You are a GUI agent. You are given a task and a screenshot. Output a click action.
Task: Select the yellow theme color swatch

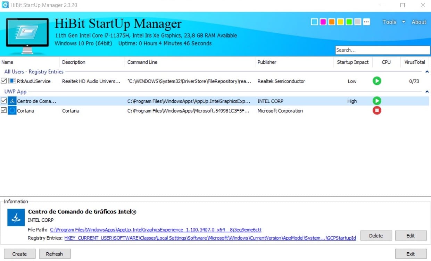coord(340,22)
